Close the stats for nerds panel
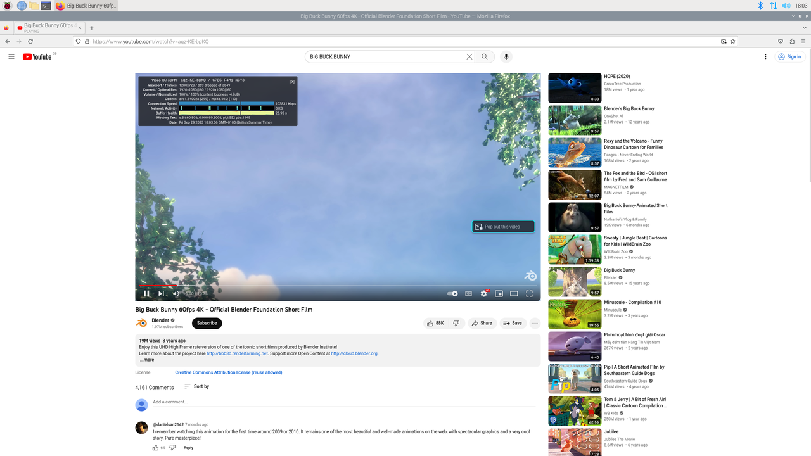 tap(292, 81)
